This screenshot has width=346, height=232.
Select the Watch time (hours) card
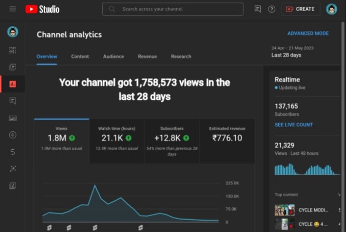(x=117, y=141)
